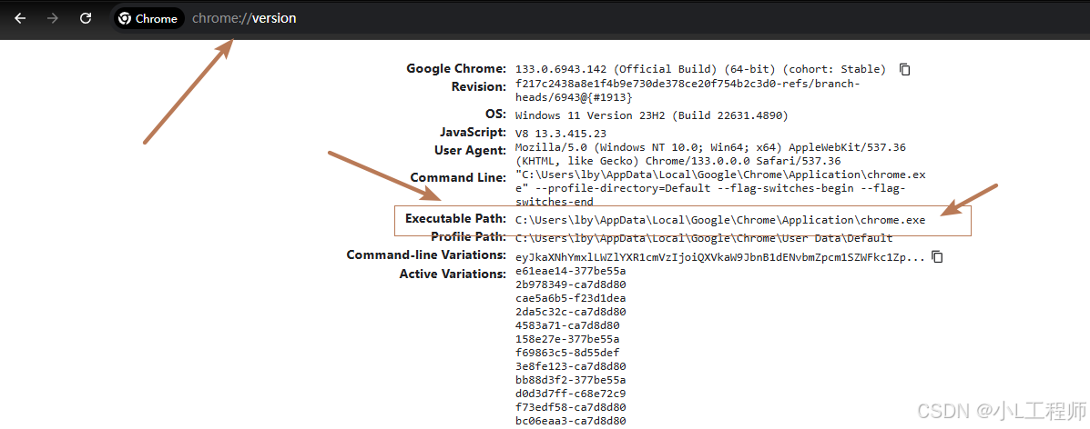Select variation d0d3d7ff-c68e72c9
The width and height of the screenshot is (1090, 429).
571,394
